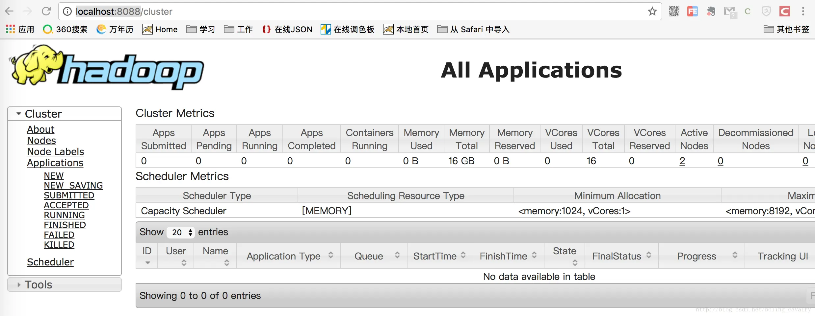Open the 本地首页 bookmark
This screenshot has height=316, width=815.
pyautogui.click(x=406, y=29)
